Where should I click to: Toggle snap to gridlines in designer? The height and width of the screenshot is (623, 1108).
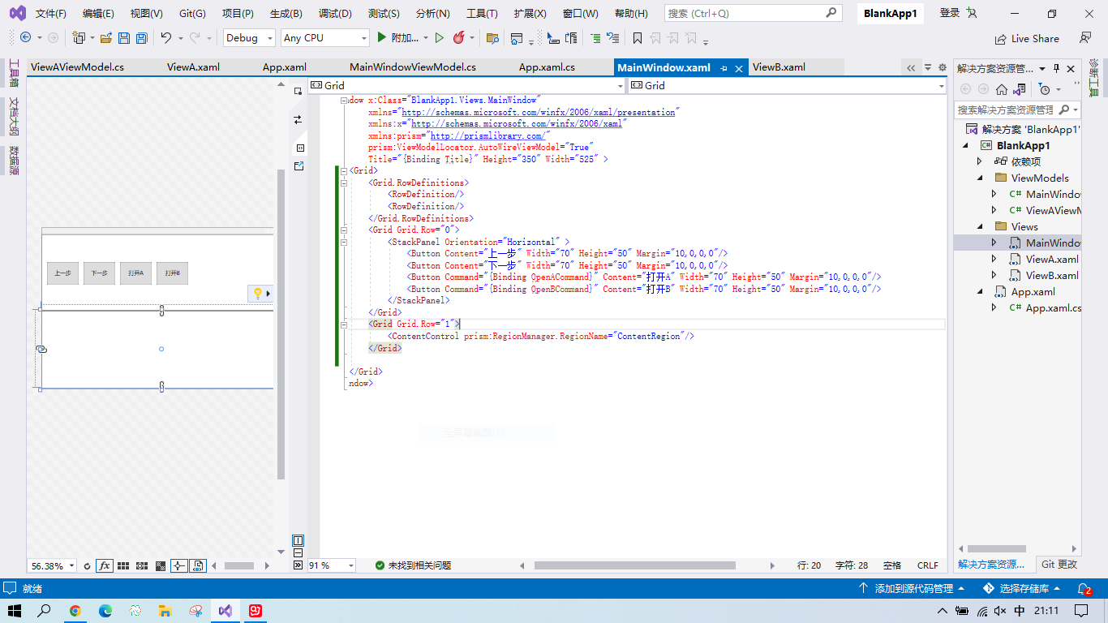pyautogui.click(x=141, y=566)
